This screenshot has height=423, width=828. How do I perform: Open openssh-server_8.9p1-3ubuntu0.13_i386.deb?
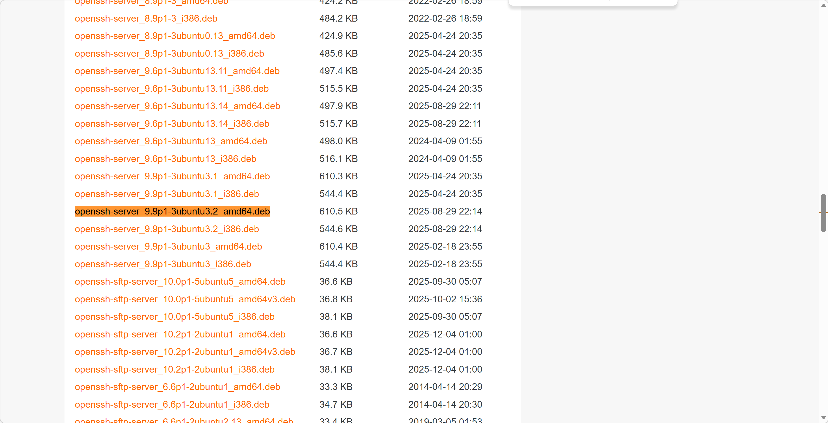(x=169, y=53)
